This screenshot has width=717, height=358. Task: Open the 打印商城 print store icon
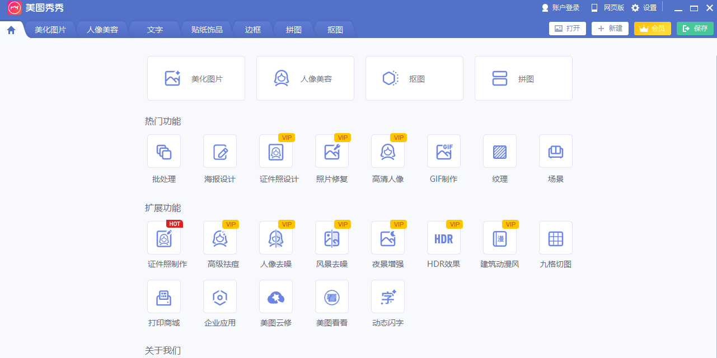tap(164, 296)
